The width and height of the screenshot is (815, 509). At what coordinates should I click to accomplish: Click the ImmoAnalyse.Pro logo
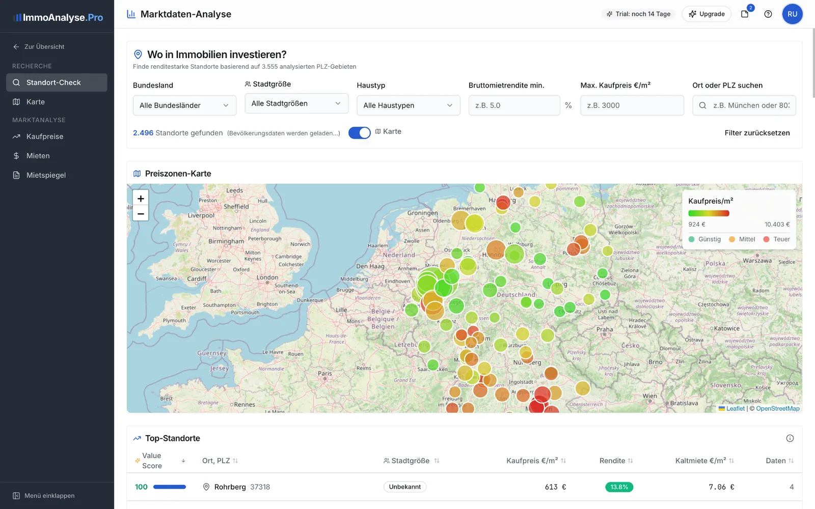click(x=58, y=17)
